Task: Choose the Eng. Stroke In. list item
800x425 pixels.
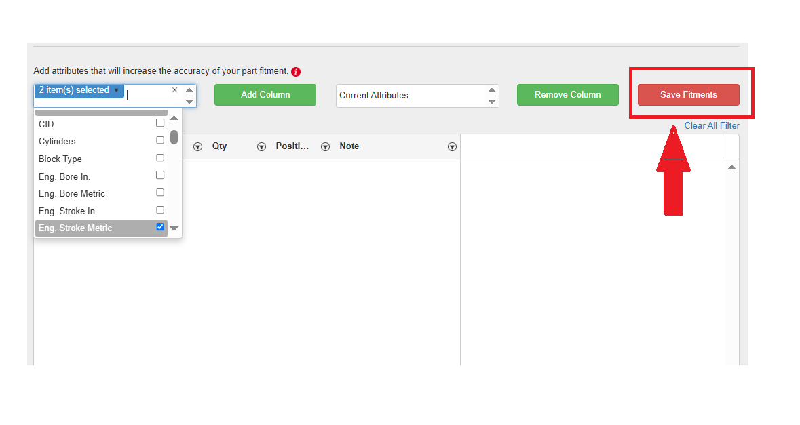Action: [x=68, y=211]
